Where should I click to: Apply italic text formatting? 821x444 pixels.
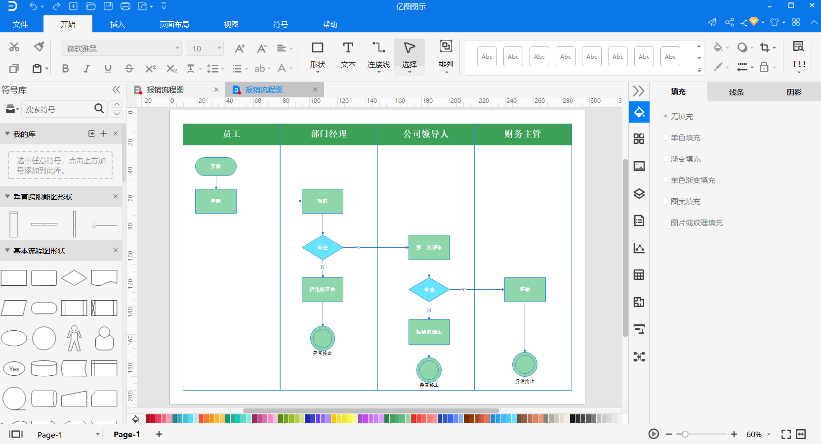tap(86, 69)
